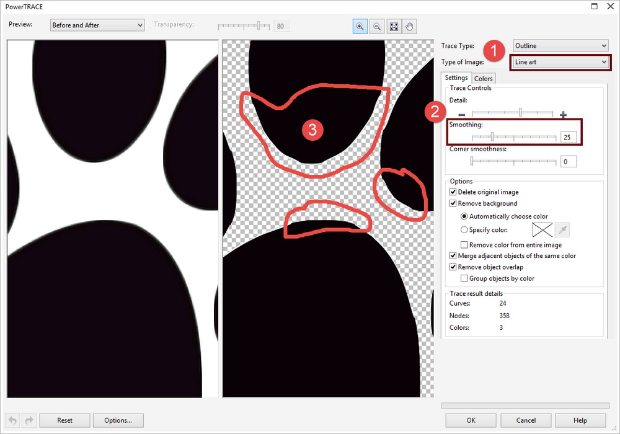This screenshot has width=620, height=434.
Task: Click the Detail plus icon
Action: [x=563, y=115]
